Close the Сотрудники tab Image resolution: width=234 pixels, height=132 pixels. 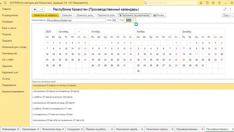(82, 129)
